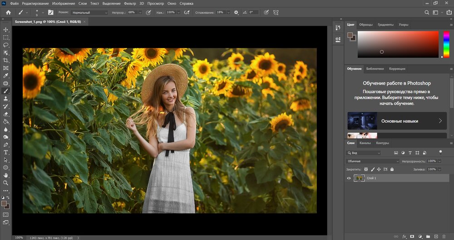
Task: Click inside the color picker gradient field
Action: (x=398, y=44)
